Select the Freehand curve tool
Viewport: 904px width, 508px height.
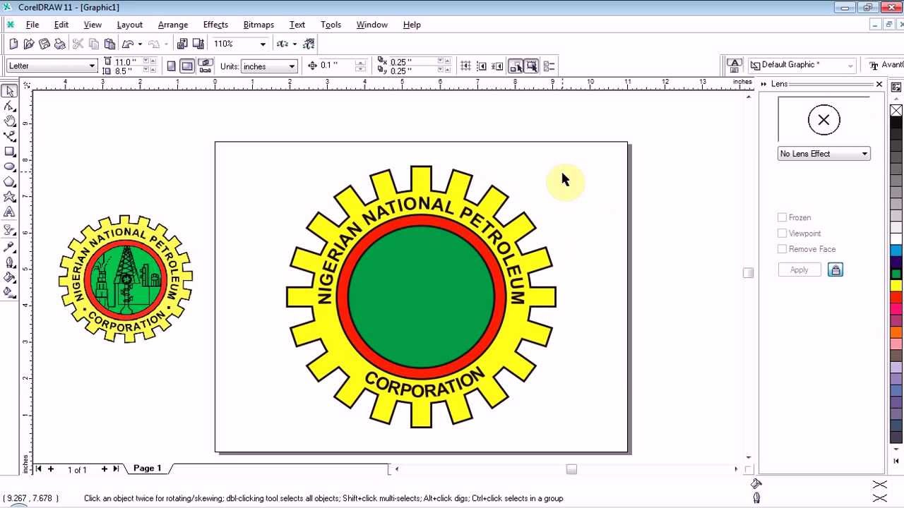(9, 136)
